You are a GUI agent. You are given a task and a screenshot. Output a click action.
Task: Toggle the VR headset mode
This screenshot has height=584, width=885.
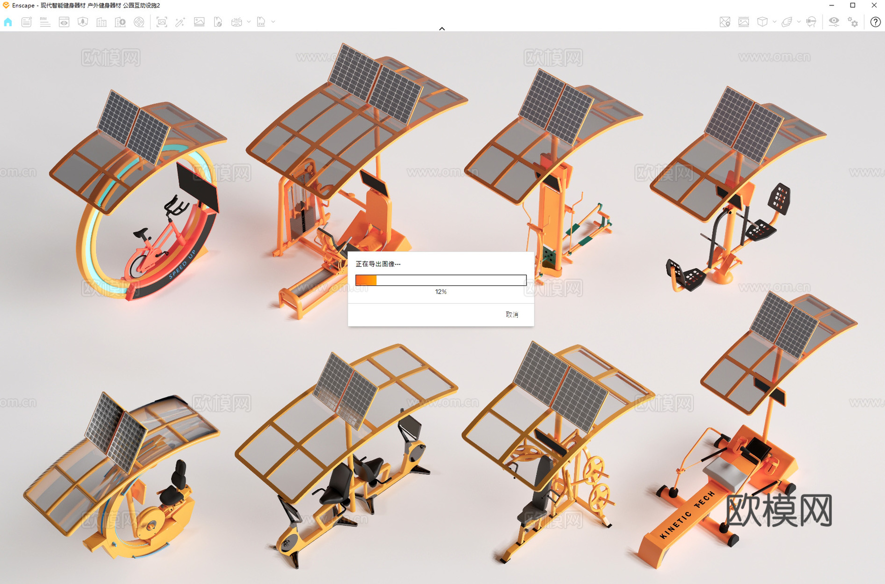[811, 22]
